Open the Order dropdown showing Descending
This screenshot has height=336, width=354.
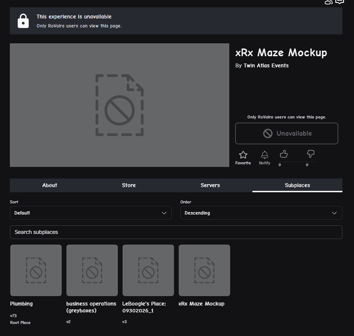click(261, 213)
